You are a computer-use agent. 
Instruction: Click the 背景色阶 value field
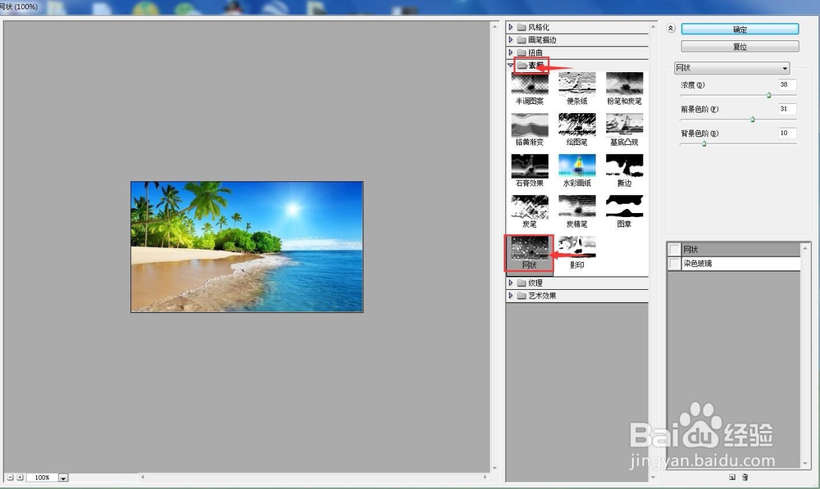pyautogui.click(x=787, y=134)
